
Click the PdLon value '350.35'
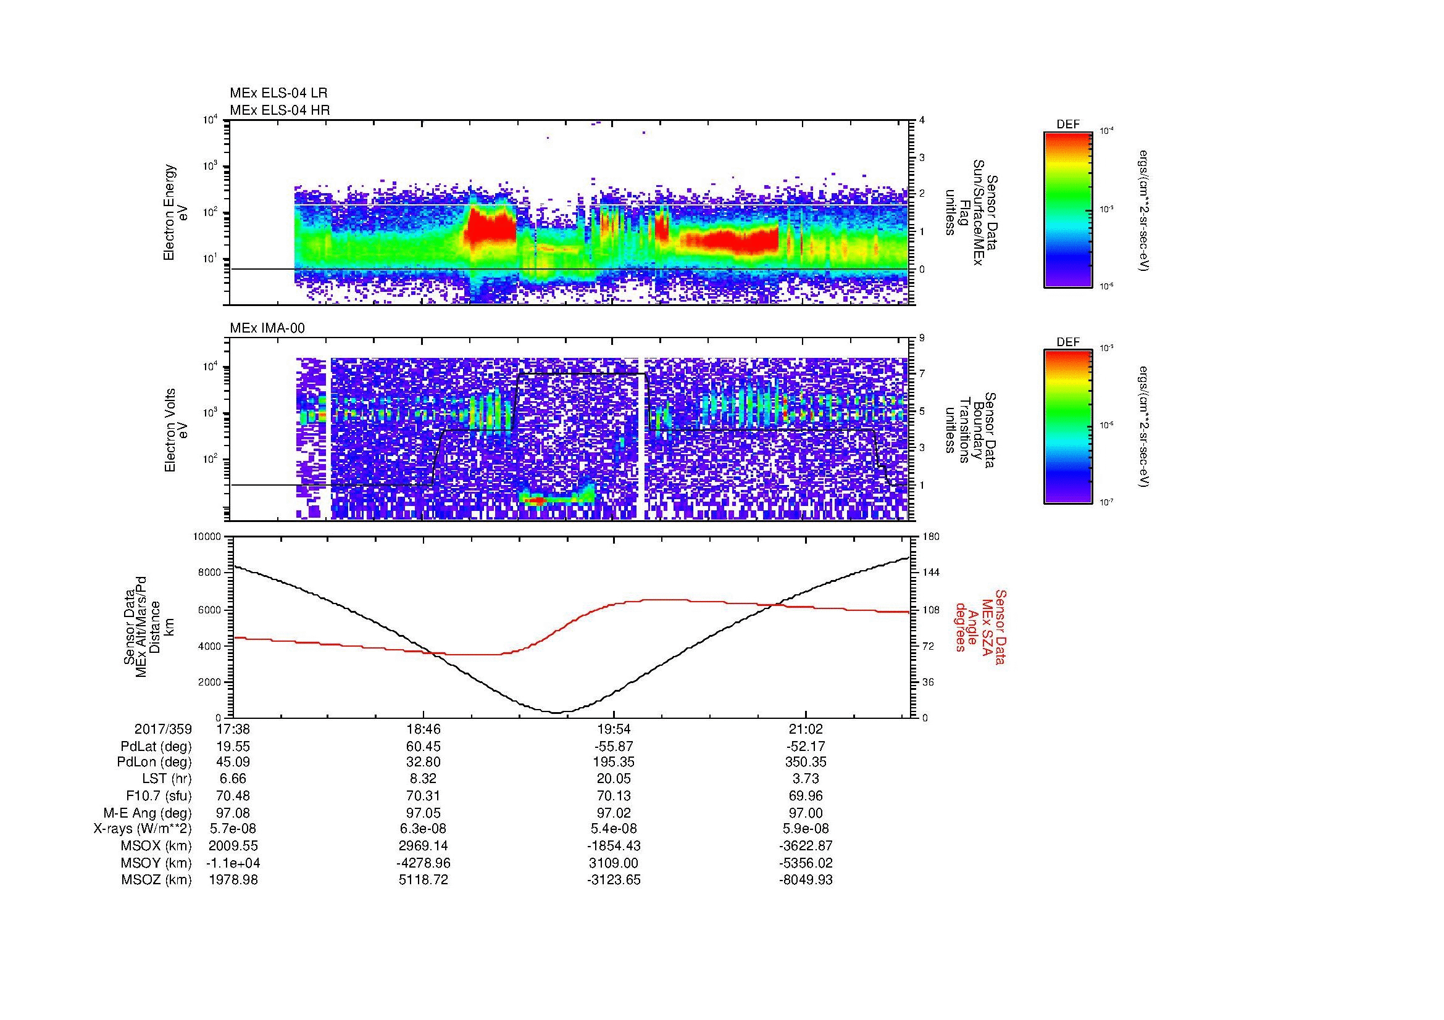coord(805,762)
